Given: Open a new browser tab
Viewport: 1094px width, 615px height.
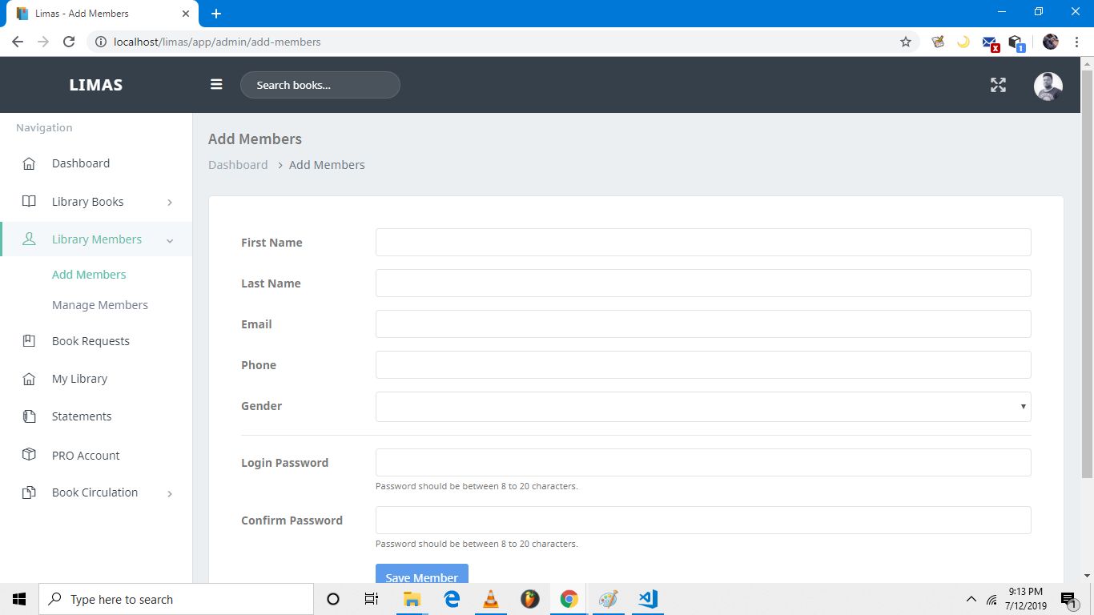Looking at the screenshot, I should (215, 14).
